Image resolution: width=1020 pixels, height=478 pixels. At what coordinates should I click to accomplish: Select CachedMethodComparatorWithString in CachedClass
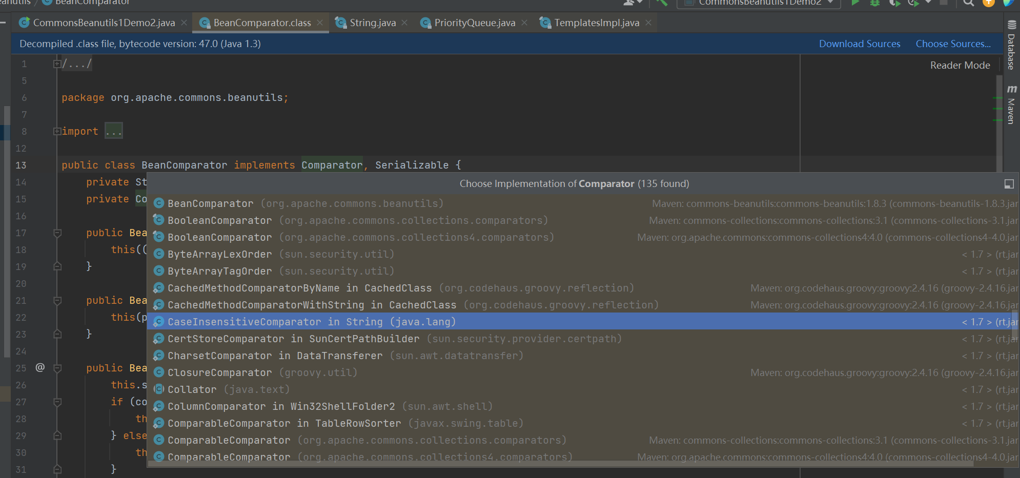pos(583,305)
